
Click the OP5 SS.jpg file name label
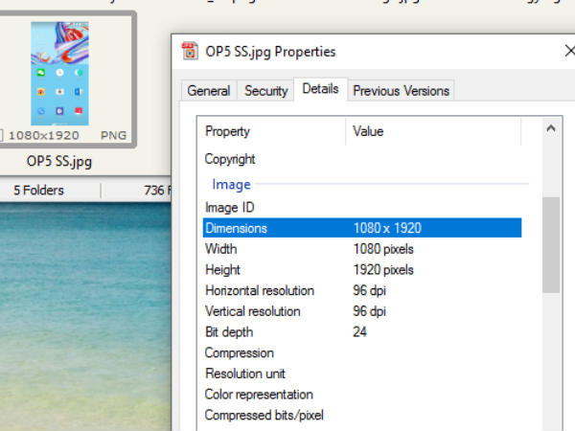[x=58, y=161]
